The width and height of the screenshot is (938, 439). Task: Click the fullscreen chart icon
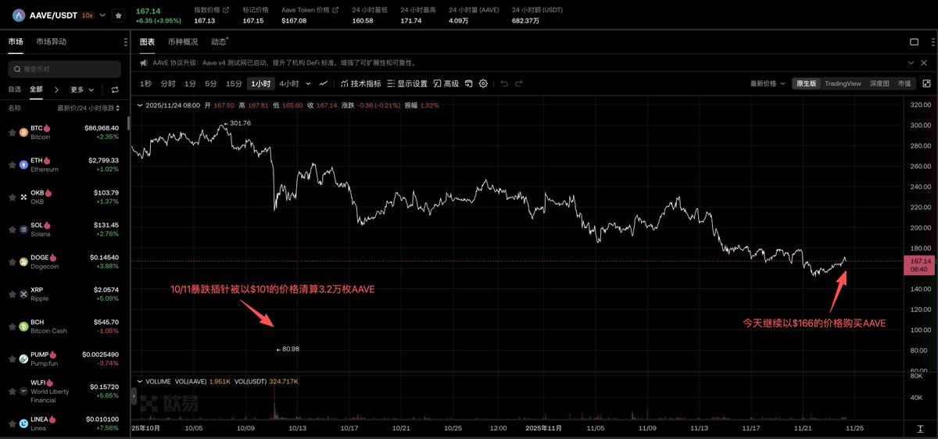pyautogui.click(x=926, y=84)
